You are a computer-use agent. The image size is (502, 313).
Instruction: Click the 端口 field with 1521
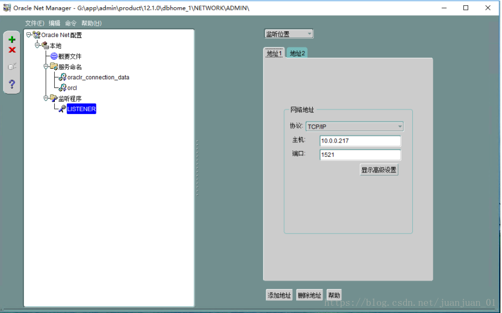click(x=360, y=155)
